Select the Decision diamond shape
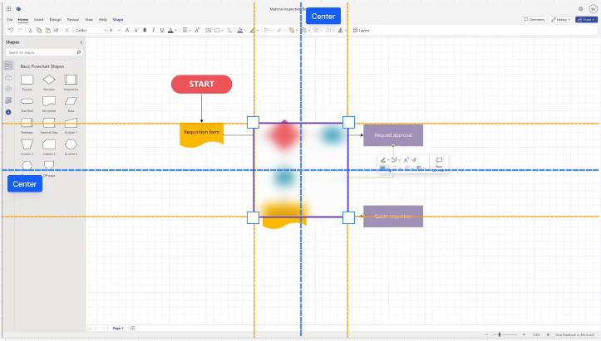 [49, 80]
